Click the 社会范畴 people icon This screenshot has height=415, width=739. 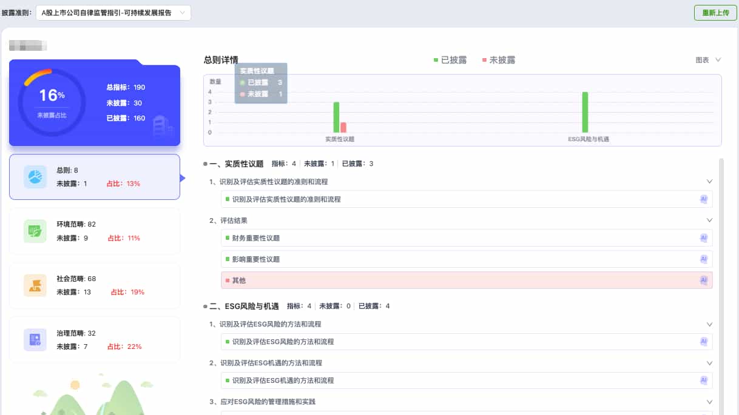tap(35, 284)
